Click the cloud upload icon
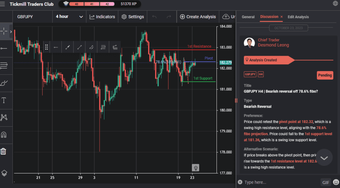The width and height of the screenshot is (340, 188). click(226, 17)
